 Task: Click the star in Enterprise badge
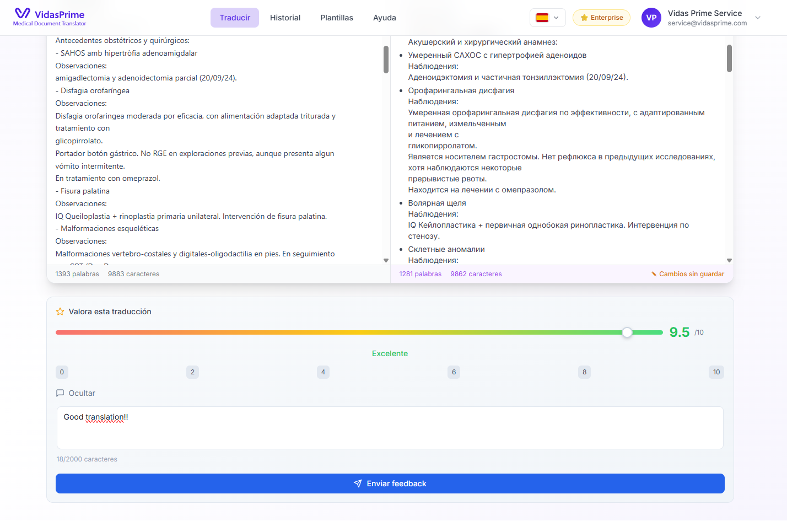(x=584, y=18)
